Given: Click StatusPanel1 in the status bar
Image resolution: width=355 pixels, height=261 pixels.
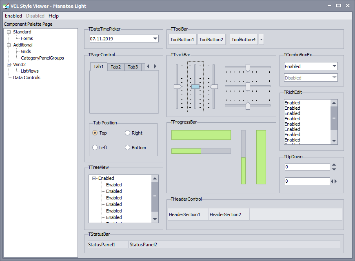Looking at the screenshot, I should [x=108, y=244].
